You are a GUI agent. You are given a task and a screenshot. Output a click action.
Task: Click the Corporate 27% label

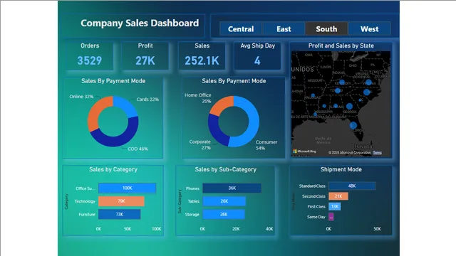pos(200,144)
